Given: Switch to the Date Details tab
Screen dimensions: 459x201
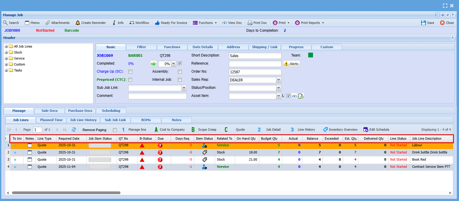Looking at the screenshot, I should (x=202, y=47).
